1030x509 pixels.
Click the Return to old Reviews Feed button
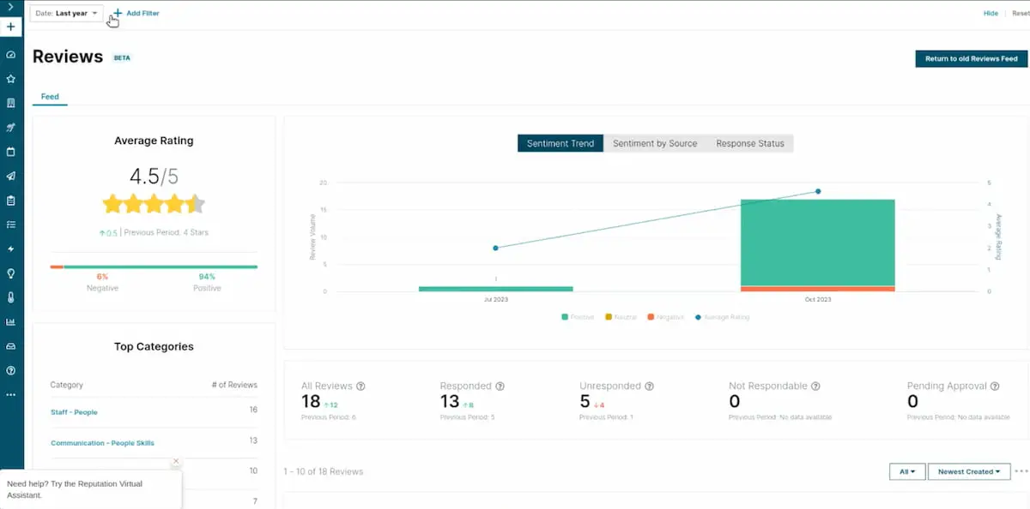click(971, 58)
